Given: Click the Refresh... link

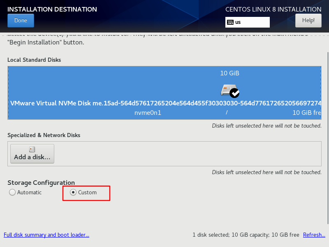Looking at the screenshot, I should point(314,235).
